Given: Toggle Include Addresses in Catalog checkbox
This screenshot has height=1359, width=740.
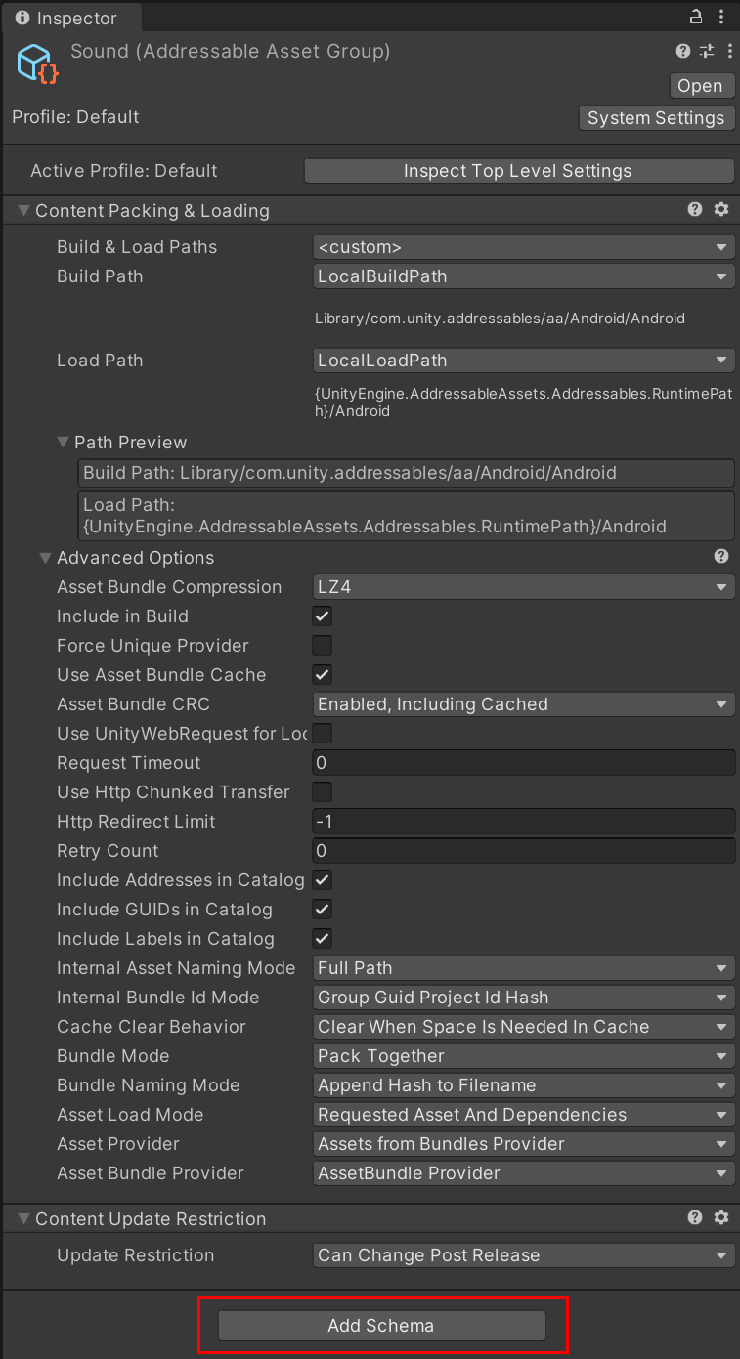Looking at the screenshot, I should 322,880.
